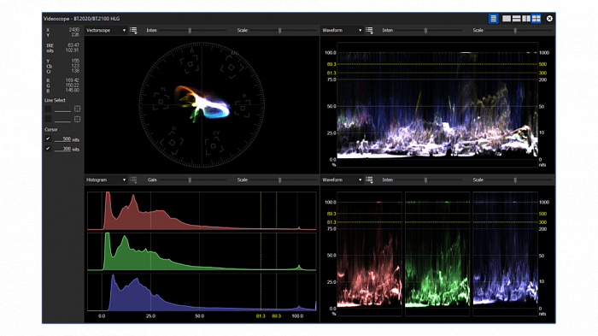
Task: Click the Histogram Gain slider handle
Action: coord(190,180)
